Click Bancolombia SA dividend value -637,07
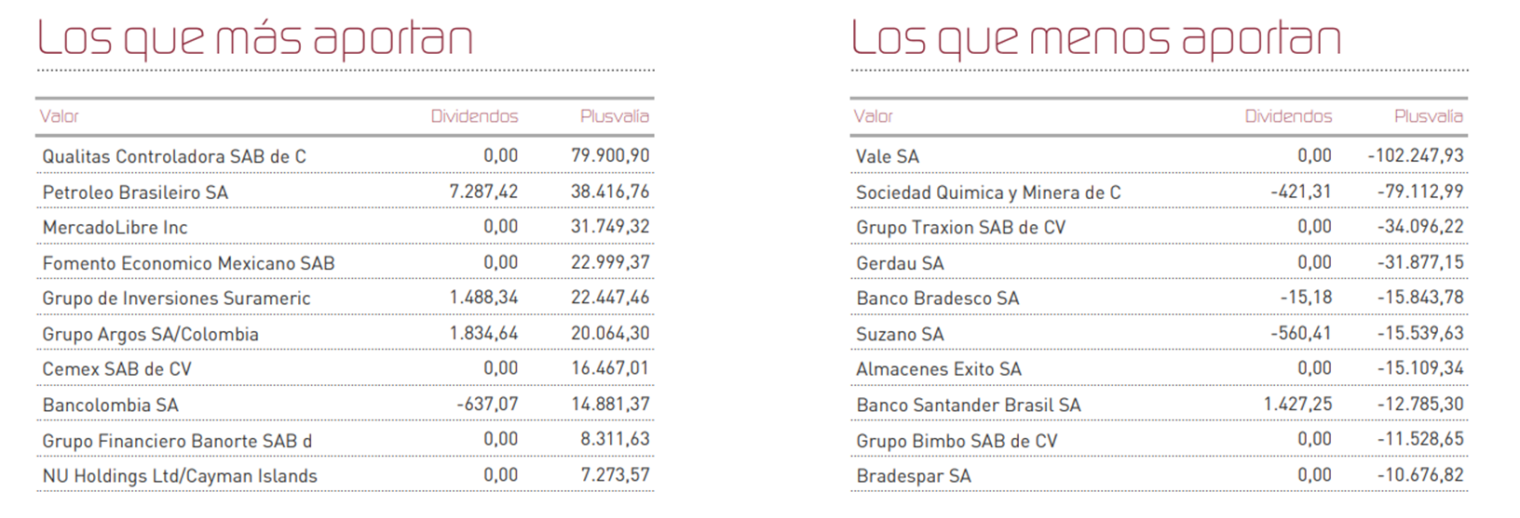The height and width of the screenshot is (518, 1520). [x=487, y=405]
